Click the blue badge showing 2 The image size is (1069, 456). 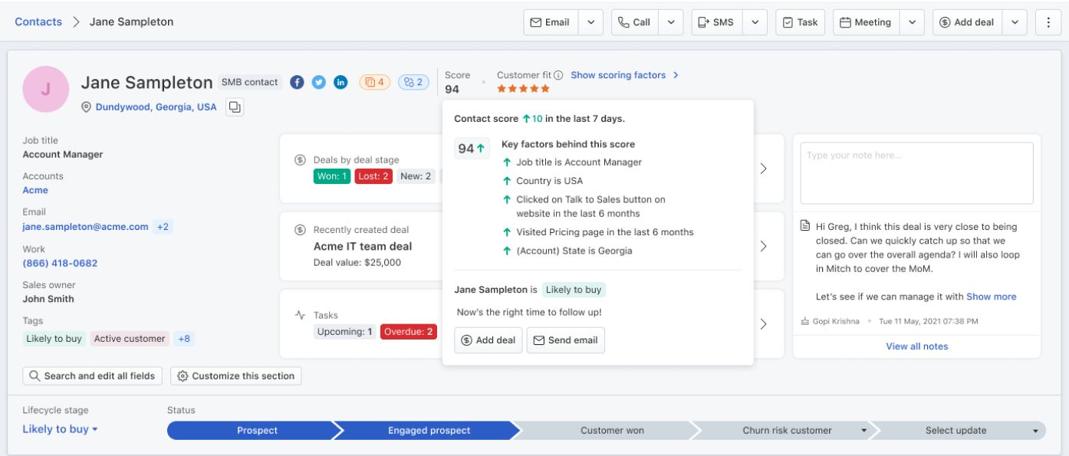click(x=413, y=82)
